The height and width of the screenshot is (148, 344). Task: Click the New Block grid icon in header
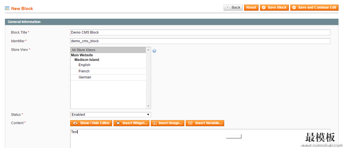(x=7, y=8)
